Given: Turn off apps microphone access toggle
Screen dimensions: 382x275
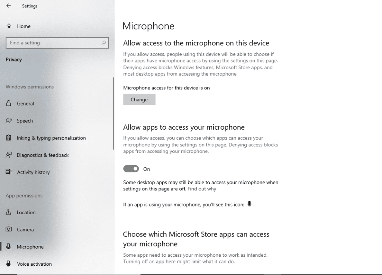Looking at the screenshot, I should coord(131,169).
